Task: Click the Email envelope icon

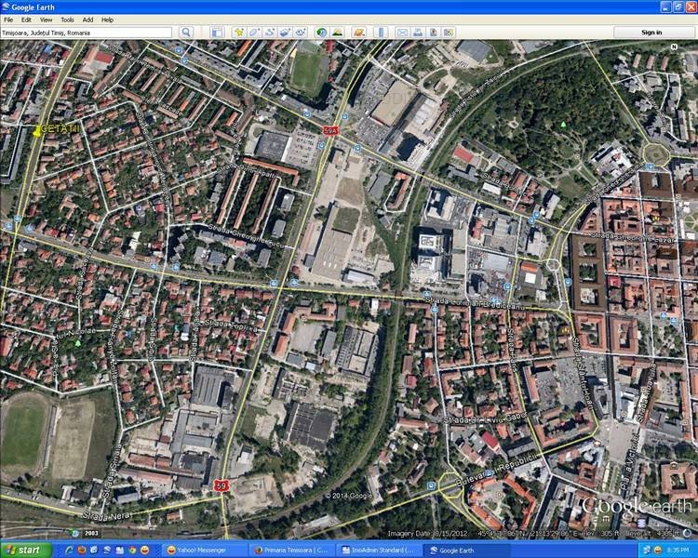Action: pyautogui.click(x=402, y=33)
